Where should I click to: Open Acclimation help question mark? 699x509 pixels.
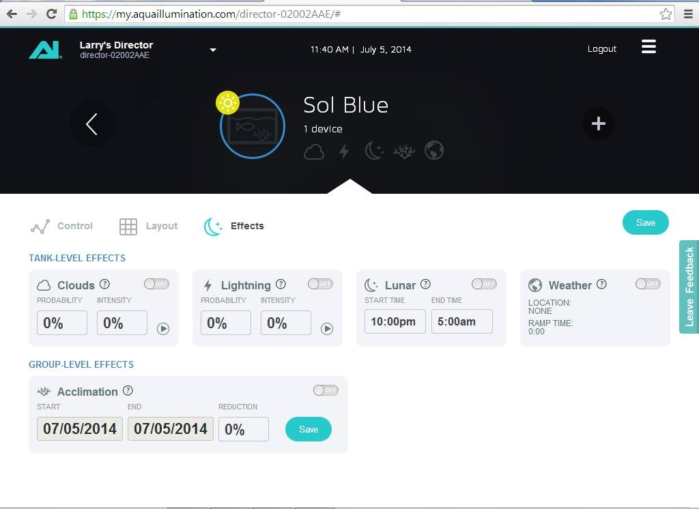pos(128,390)
